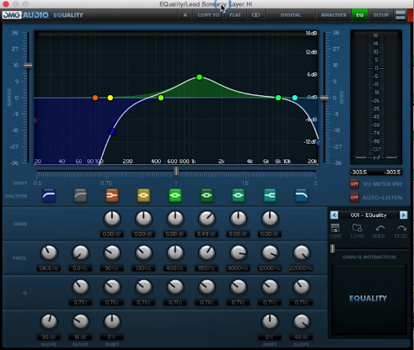Click the 136.6Hz frequency value field
This screenshot has height=350, width=414.
pyautogui.click(x=49, y=268)
